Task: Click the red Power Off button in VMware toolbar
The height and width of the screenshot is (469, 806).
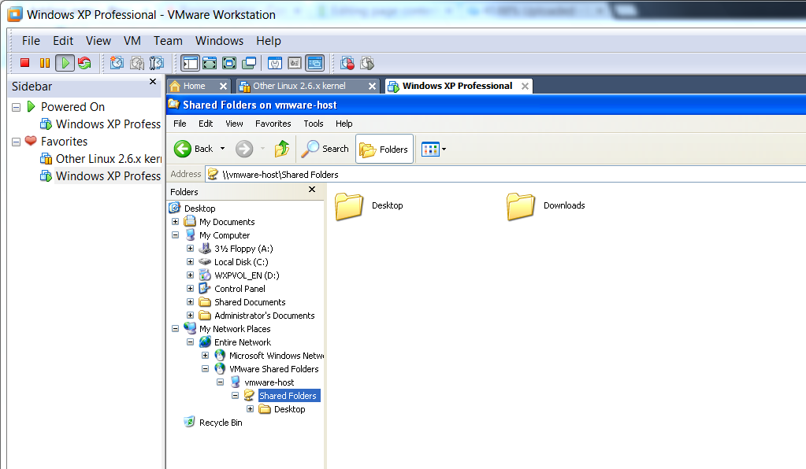Action: click(24, 63)
